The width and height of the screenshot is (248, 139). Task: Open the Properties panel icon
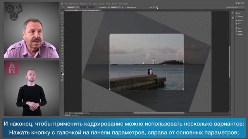[x=232, y=18]
